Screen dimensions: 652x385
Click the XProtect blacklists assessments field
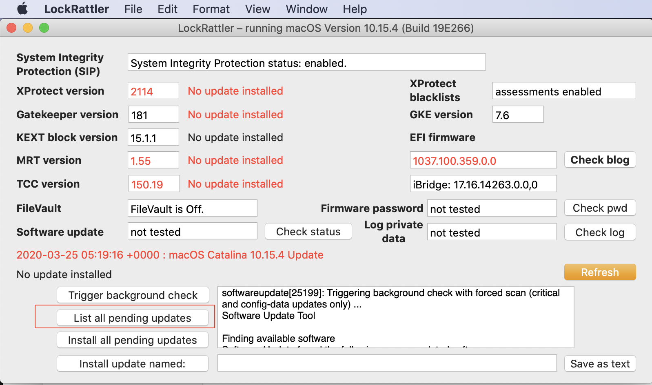(564, 91)
